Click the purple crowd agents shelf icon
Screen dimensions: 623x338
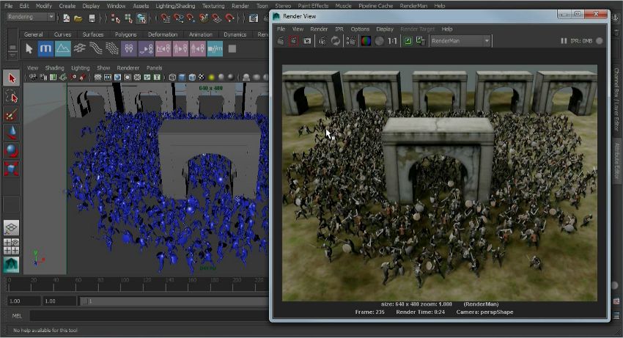pos(129,48)
